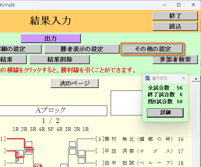Select player 田中 拙誠 number 18

(x=139, y=163)
